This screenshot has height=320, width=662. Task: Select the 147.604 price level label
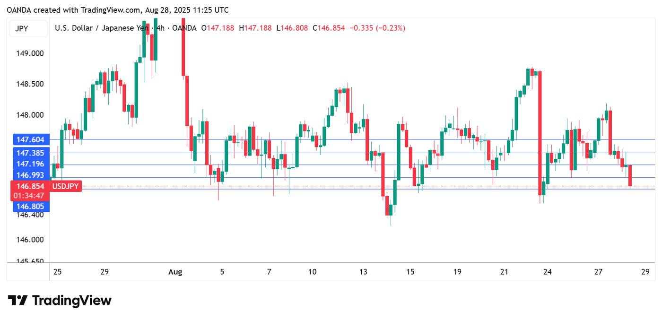click(x=30, y=140)
